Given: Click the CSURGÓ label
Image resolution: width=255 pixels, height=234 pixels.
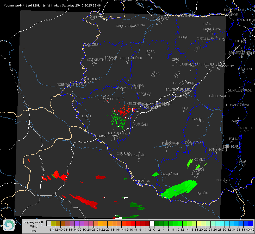Looking at the screenshot, I should coord(124,153).
